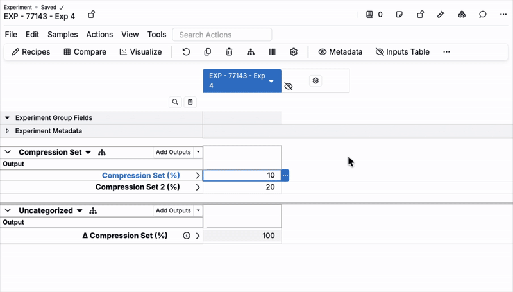Click the Compression Set 2 (%) label
This screenshot has height=292, width=513.
click(x=137, y=187)
